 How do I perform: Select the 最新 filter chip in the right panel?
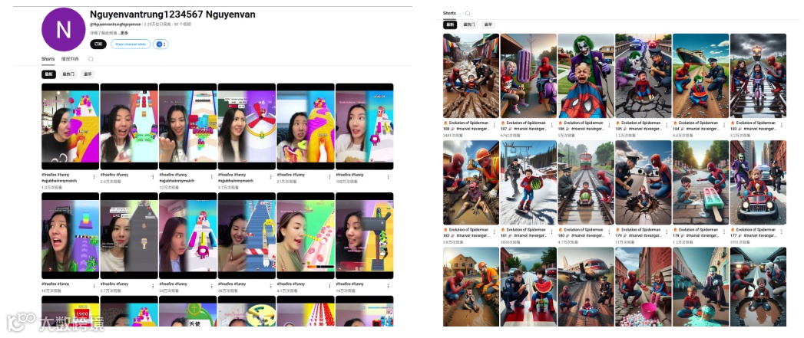[x=450, y=25]
